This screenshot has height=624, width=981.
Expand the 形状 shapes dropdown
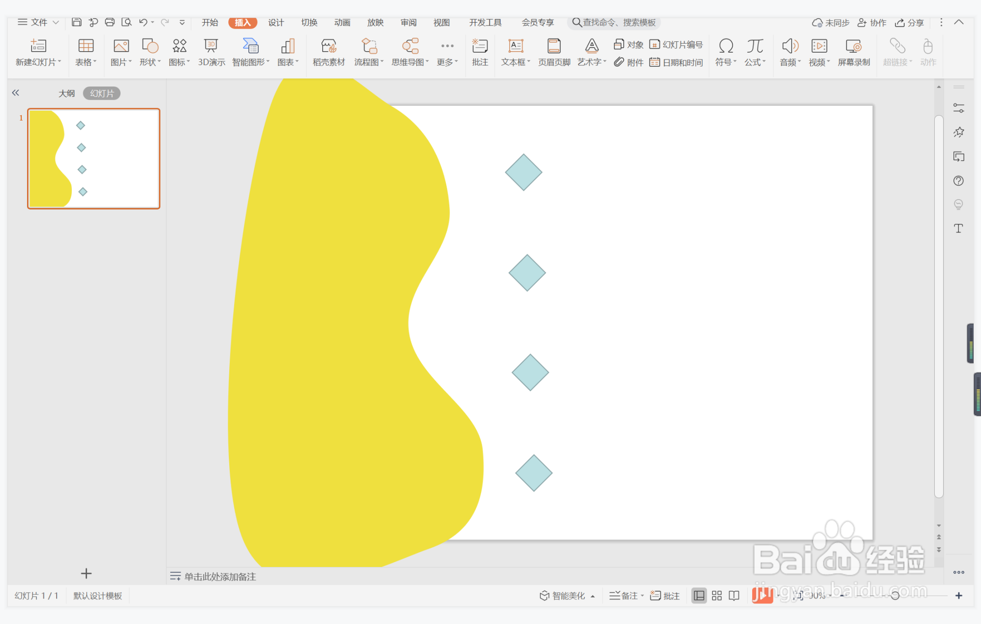pyautogui.click(x=159, y=62)
